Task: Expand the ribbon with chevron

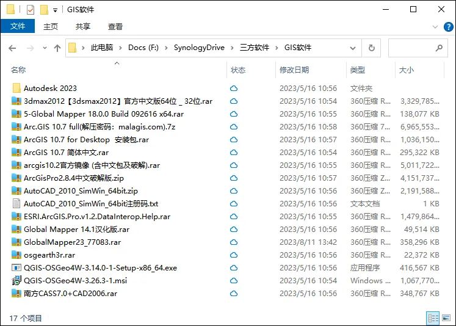Action: [435, 27]
